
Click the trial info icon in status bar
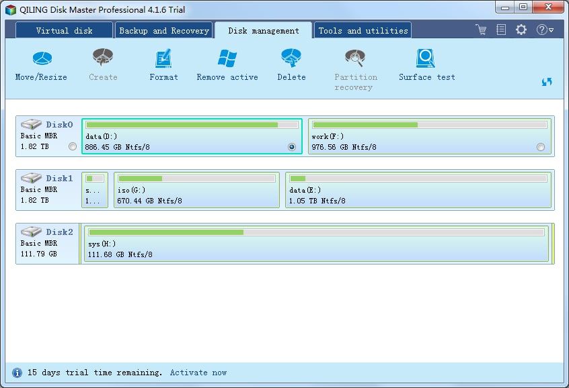click(17, 373)
